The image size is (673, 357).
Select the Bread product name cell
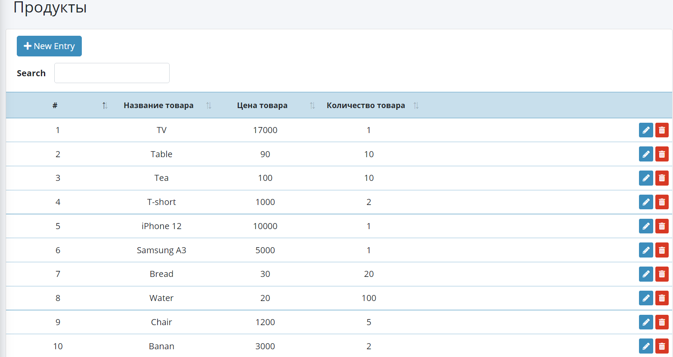click(x=161, y=274)
